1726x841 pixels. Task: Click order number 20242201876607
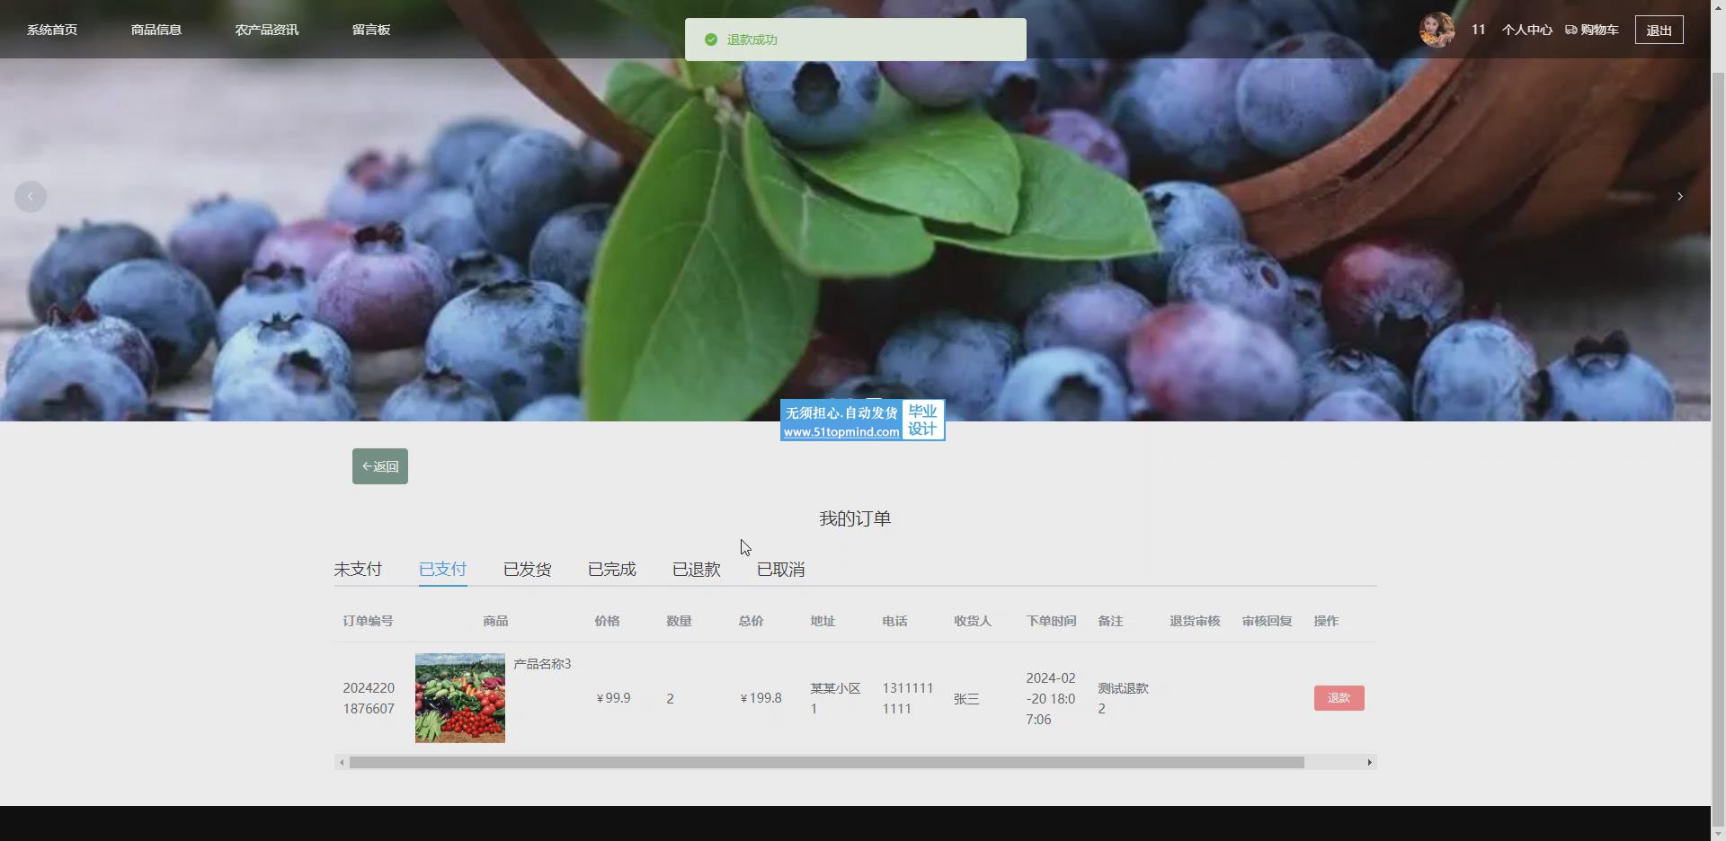(369, 698)
